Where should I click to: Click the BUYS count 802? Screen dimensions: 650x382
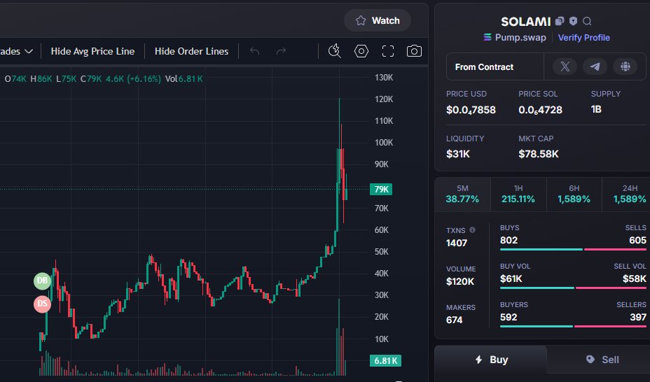point(509,241)
